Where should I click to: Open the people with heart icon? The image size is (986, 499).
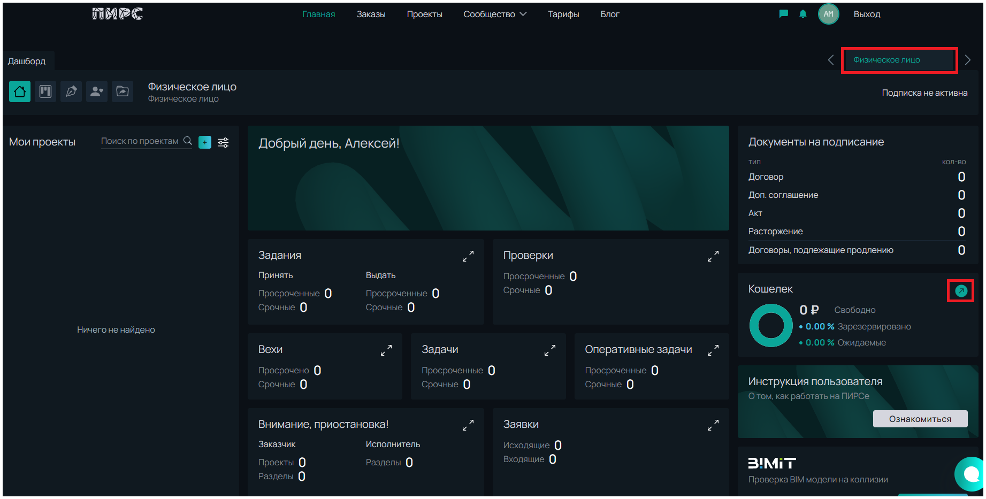[97, 91]
